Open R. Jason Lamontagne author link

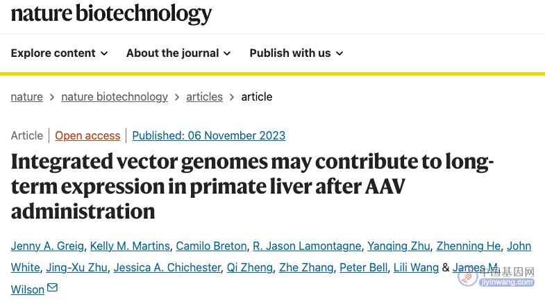pyautogui.click(x=307, y=246)
